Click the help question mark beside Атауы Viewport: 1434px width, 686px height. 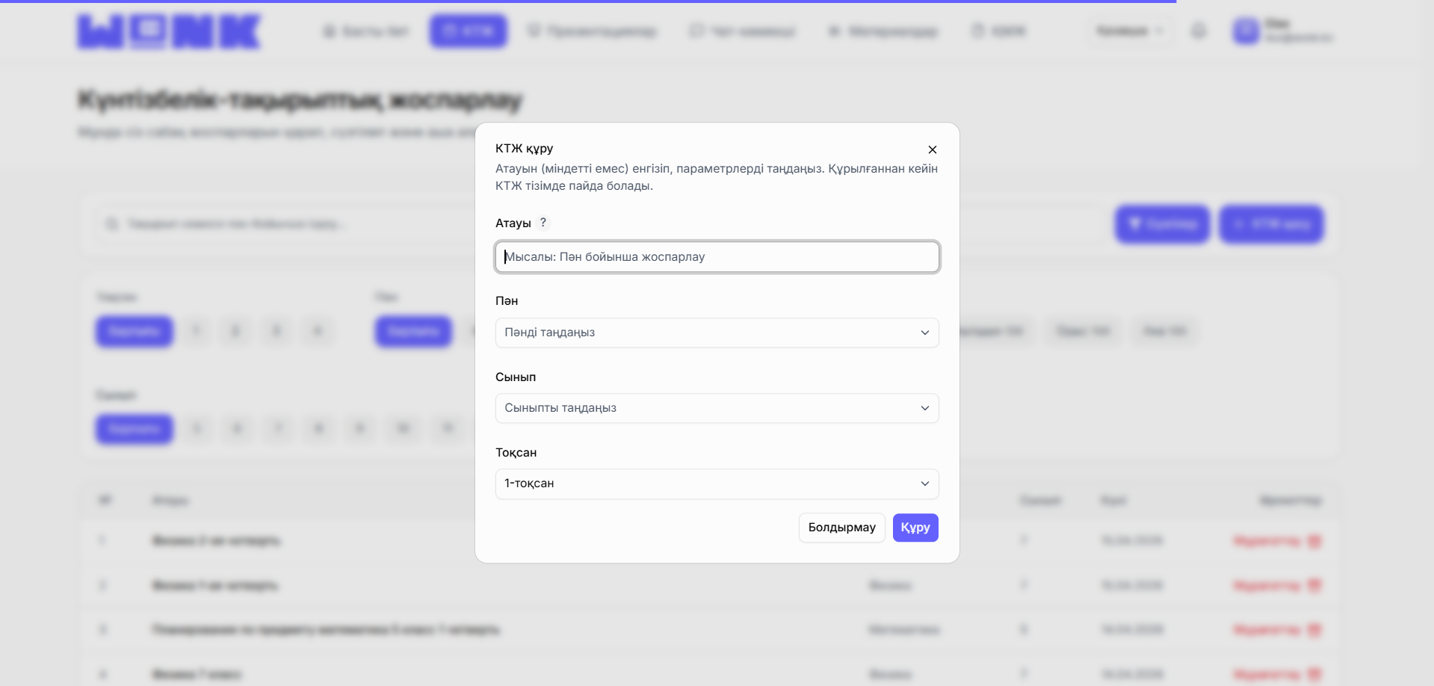tap(543, 223)
